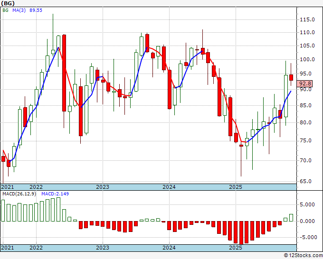Screen dimensions: 323x259
Task: Select the 105.0 price axis label
Action: tap(307, 46)
